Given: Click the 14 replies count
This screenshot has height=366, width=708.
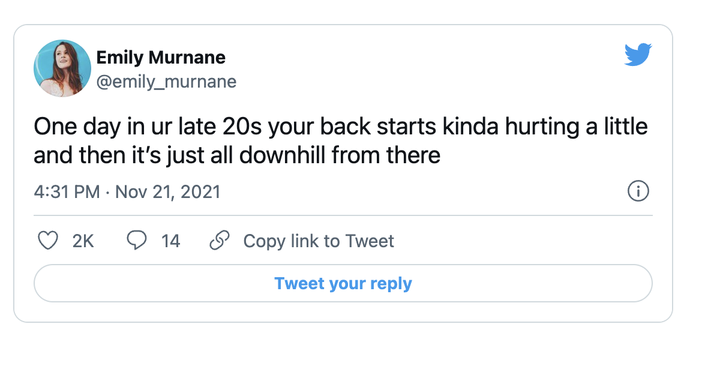Looking at the screenshot, I should point(170,241).
